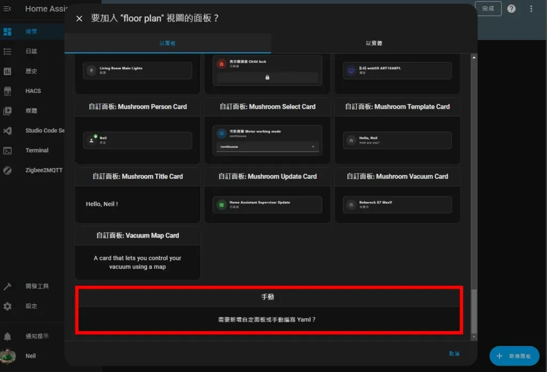
Task: Click the Studio Code Server icon
Action: click(x=7, y=131)
